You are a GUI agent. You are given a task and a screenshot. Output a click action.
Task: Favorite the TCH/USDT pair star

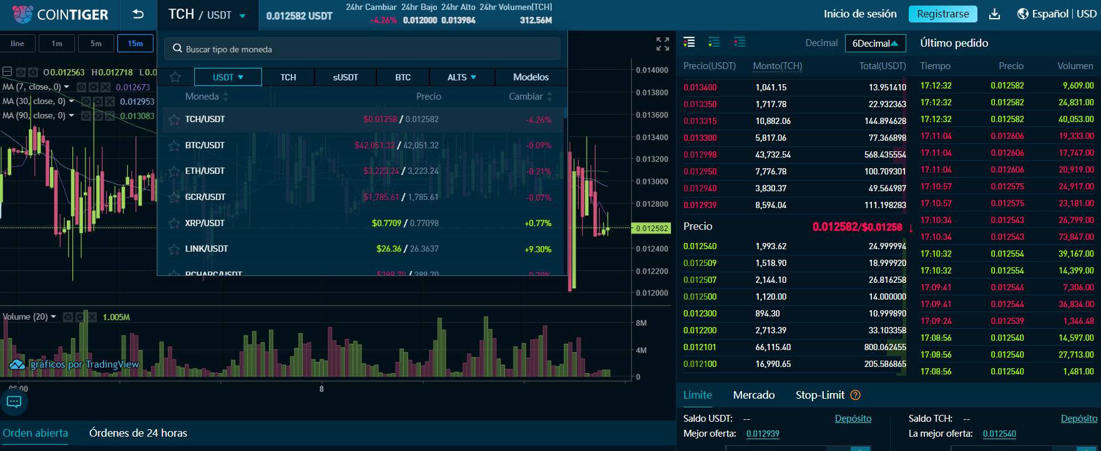coord(174,119)
